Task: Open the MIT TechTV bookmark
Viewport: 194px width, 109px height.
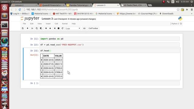Action: coord(62,14)
